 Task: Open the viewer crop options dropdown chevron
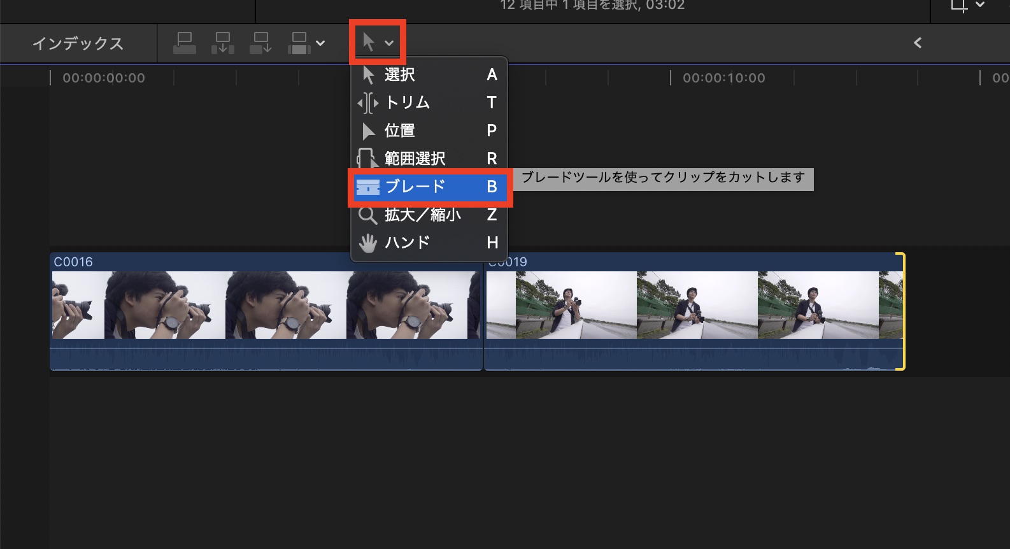click(x=980, y=5)
